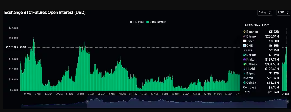
Task: Click the CoinEx logo icon
Action: 244,83
